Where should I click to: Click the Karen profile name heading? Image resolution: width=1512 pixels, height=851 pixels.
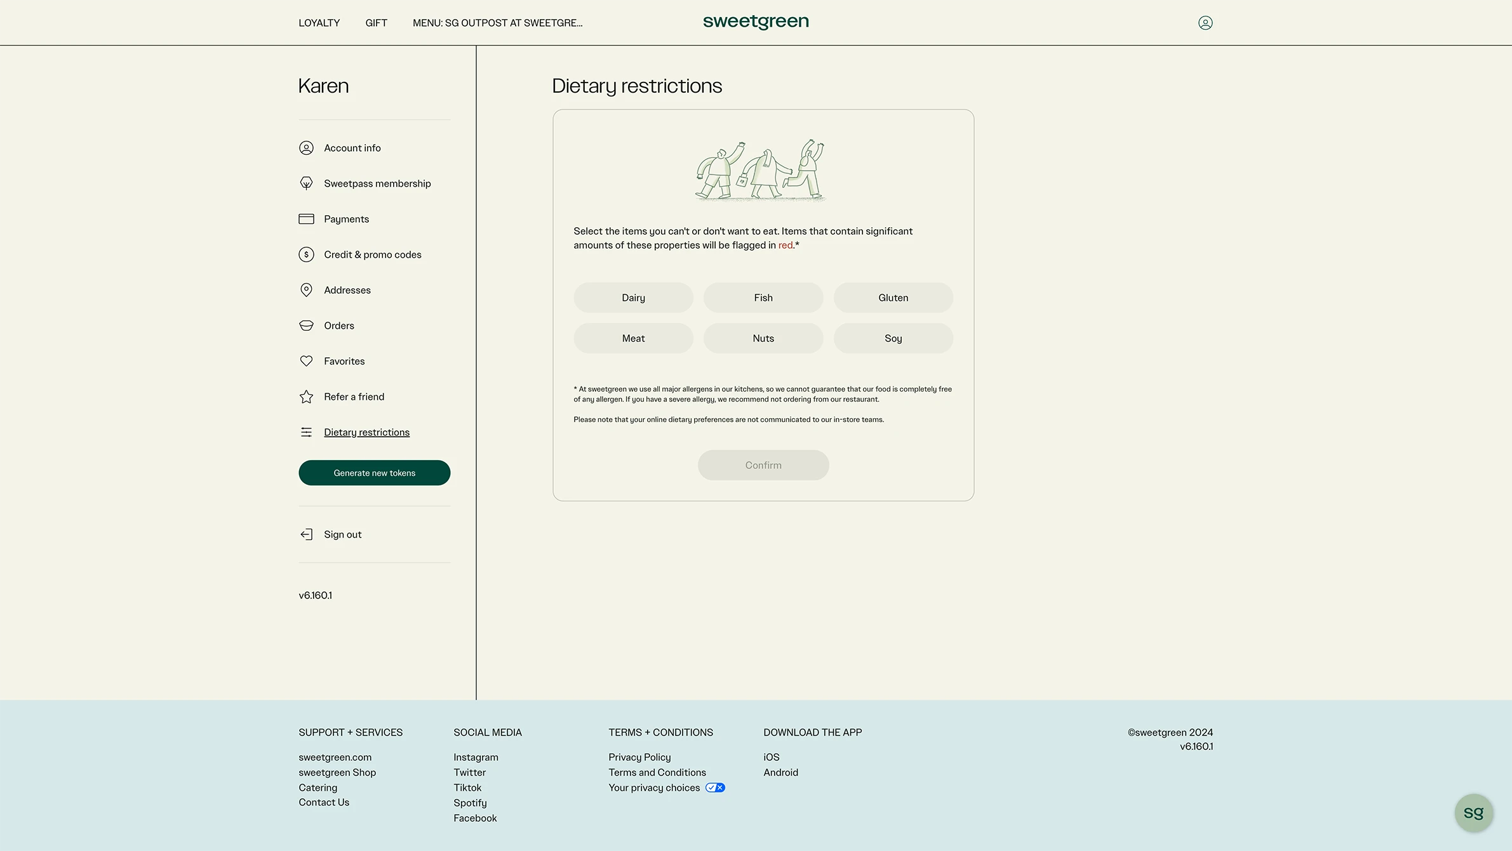coord(323,86)
